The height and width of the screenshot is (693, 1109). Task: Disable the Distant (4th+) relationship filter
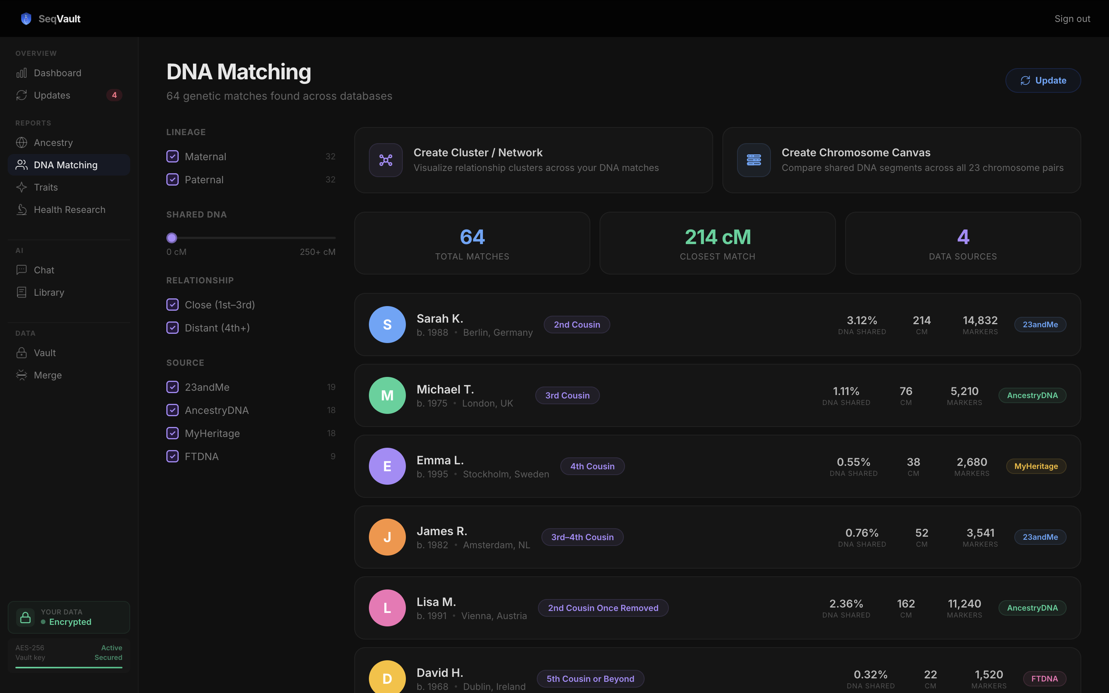(x=172, y=327)
